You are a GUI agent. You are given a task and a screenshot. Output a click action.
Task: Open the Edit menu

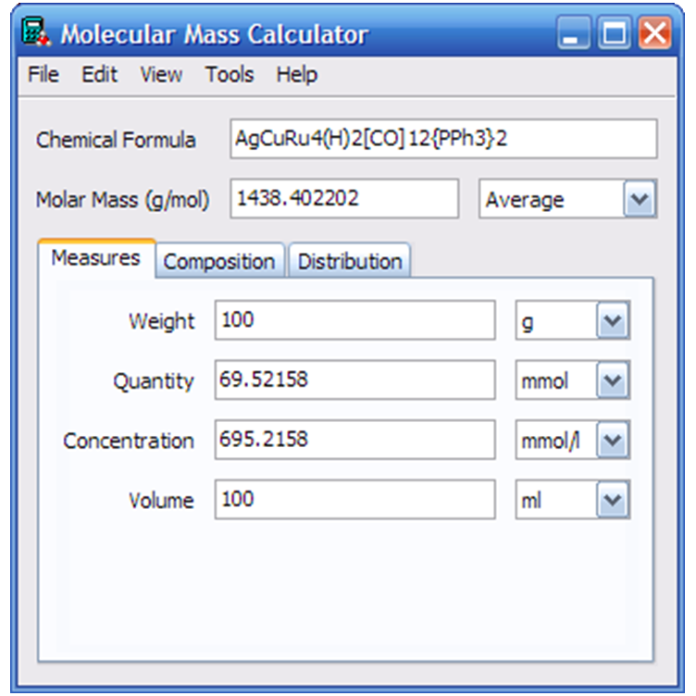coord(99,75)
